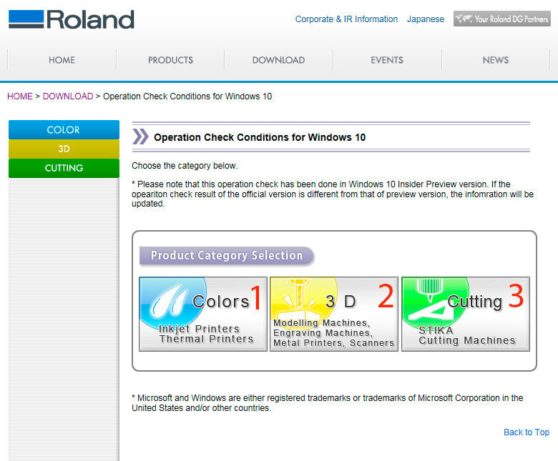Screen dimensions: 558x461
Task: Click the double chevron icon beside page heading
Action: 141,137
